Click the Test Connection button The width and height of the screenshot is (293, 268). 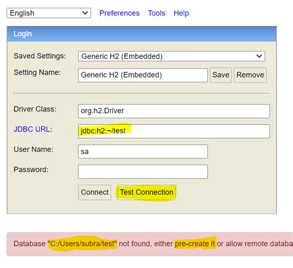146,192
